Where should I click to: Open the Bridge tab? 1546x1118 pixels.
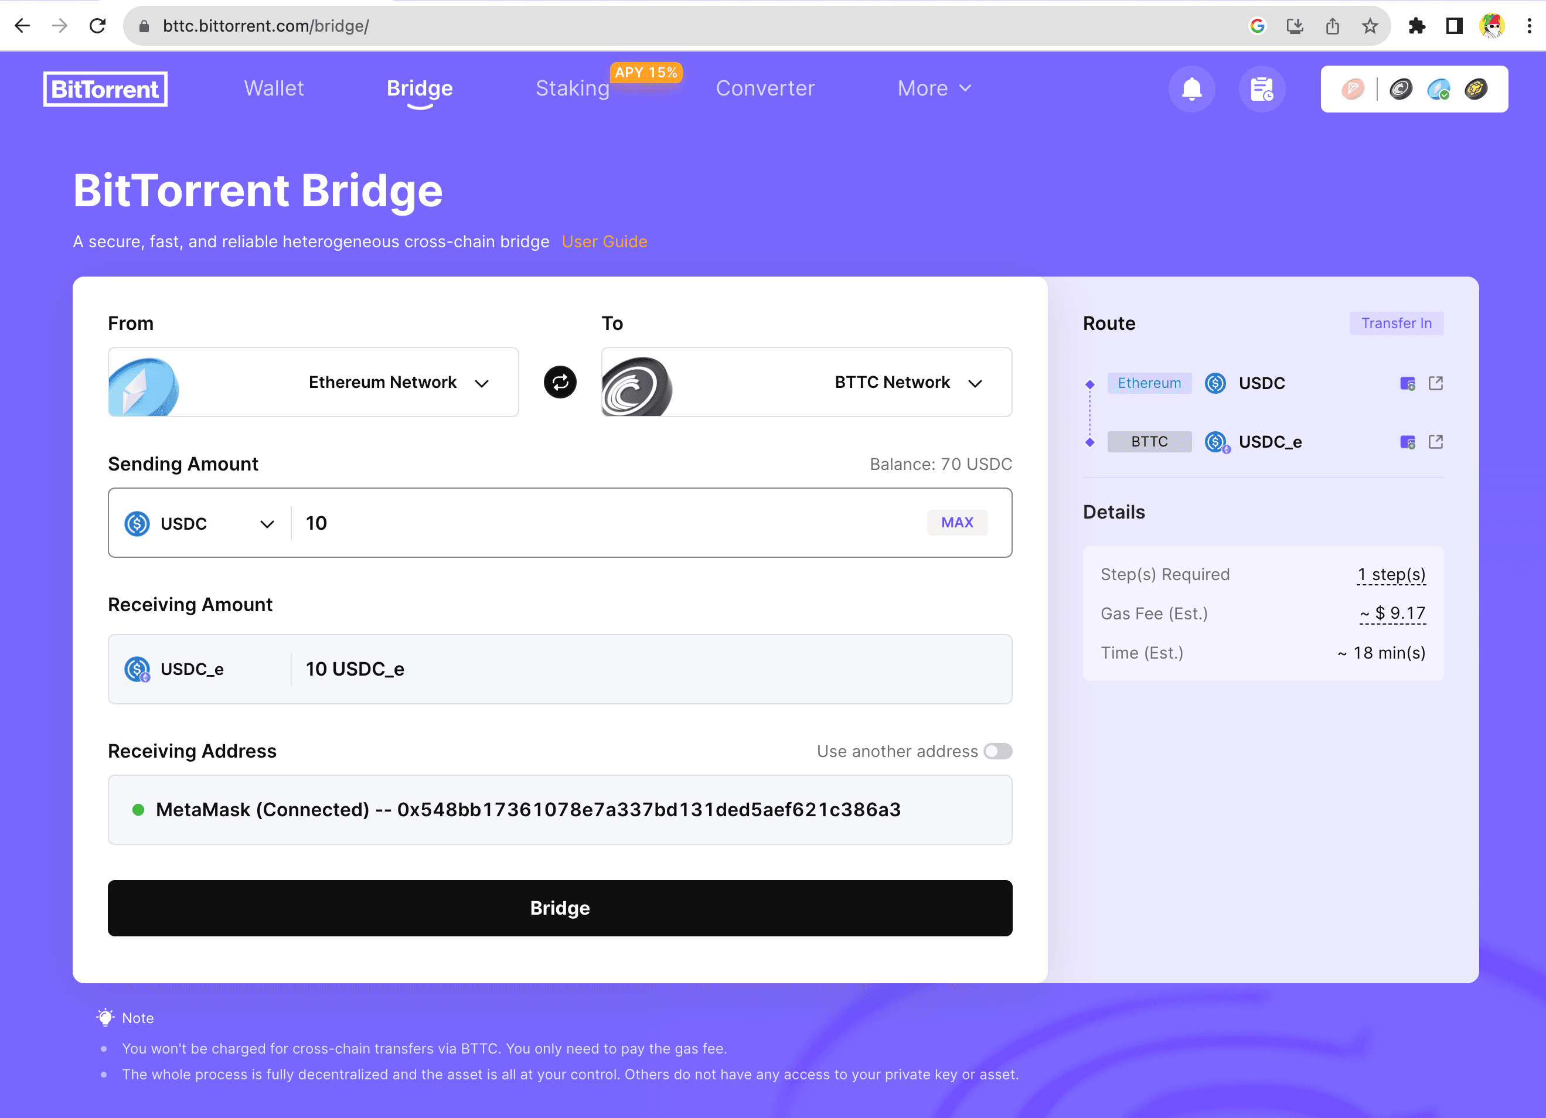click(420, 88)
